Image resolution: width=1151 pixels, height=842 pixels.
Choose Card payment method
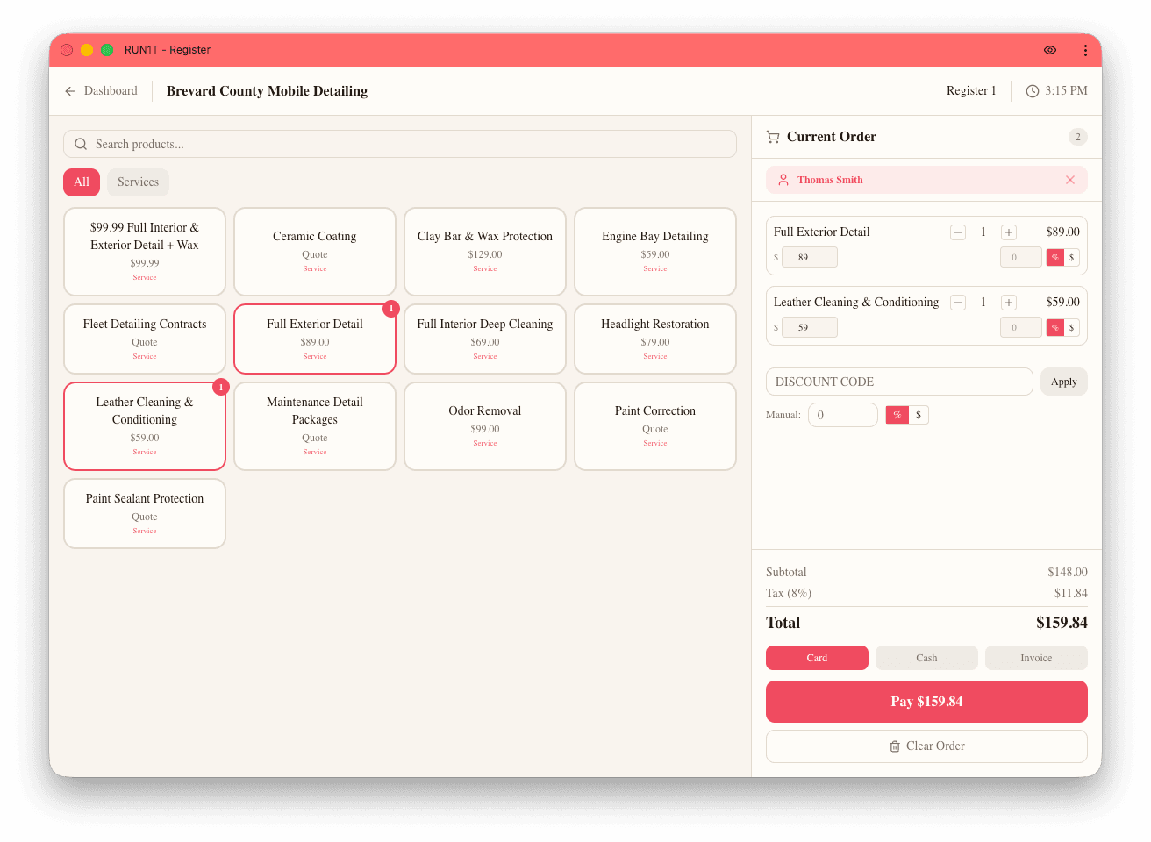tap(817, 658)
